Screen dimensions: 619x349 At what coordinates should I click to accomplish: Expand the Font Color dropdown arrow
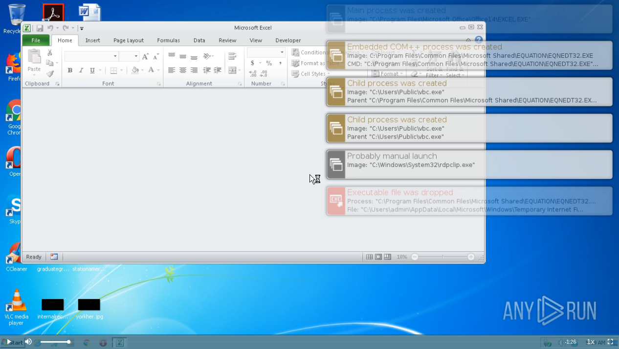click(158, 70)
